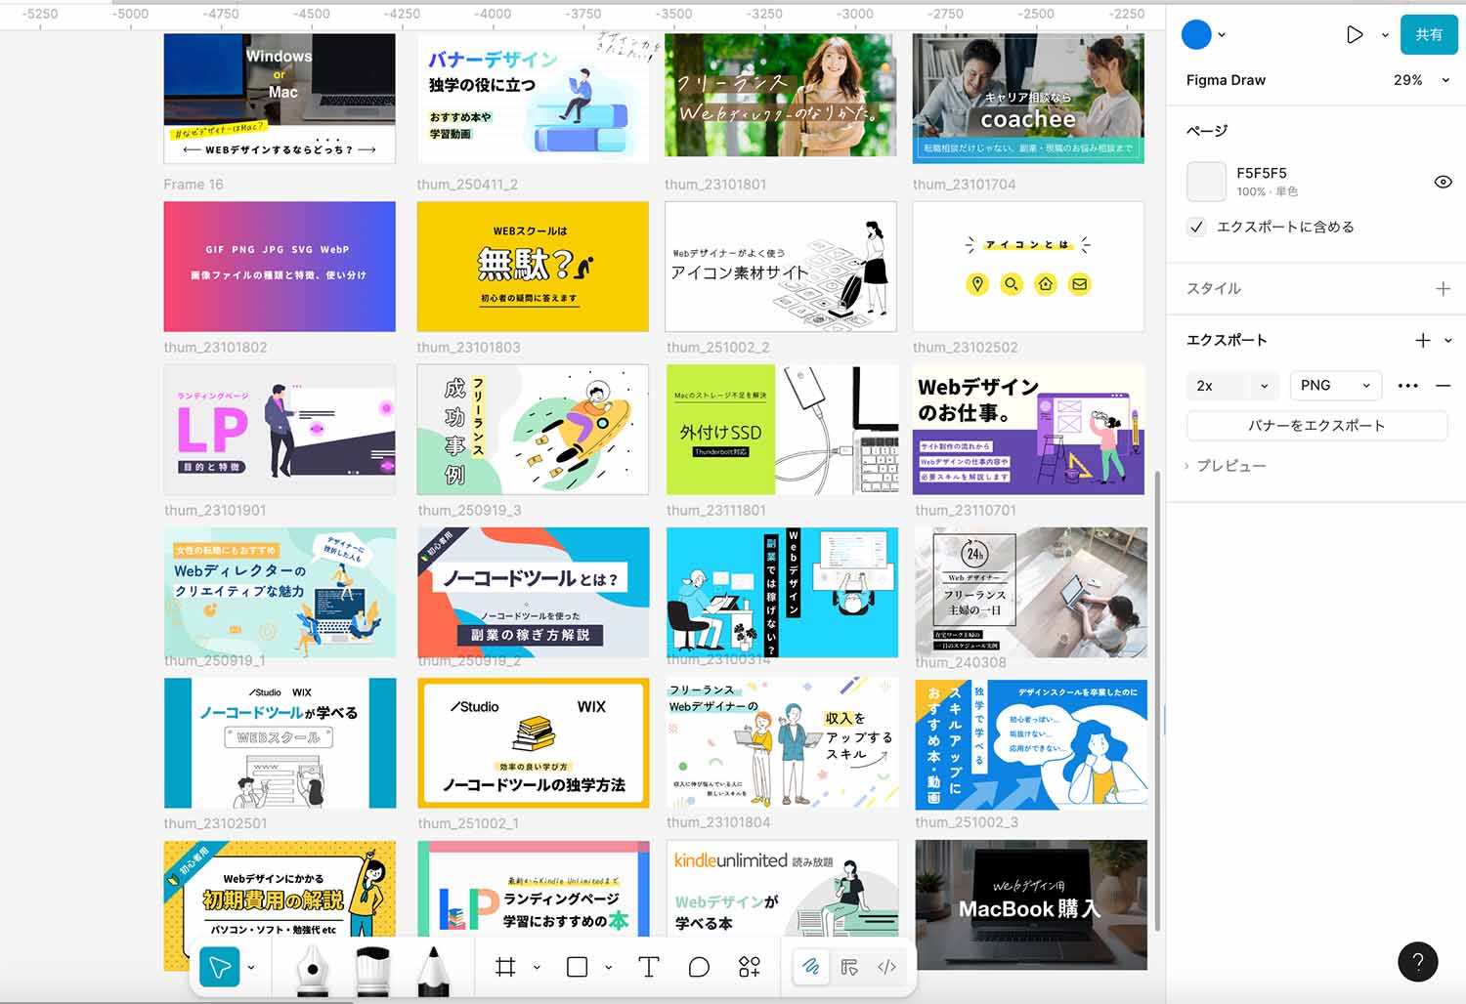Open the Actions shapes-plus icon
The height and width of the screenshot is (1004, 1466).
pos(750,967)
